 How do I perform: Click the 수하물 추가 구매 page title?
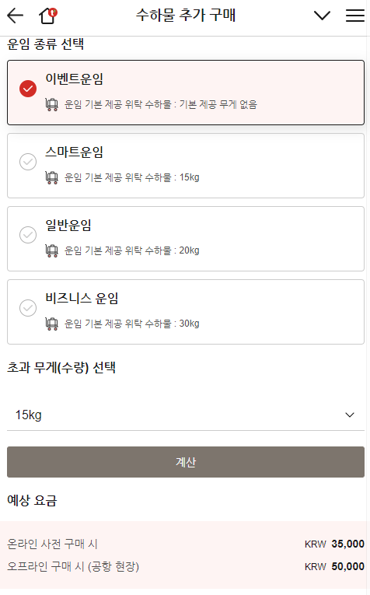186,16
